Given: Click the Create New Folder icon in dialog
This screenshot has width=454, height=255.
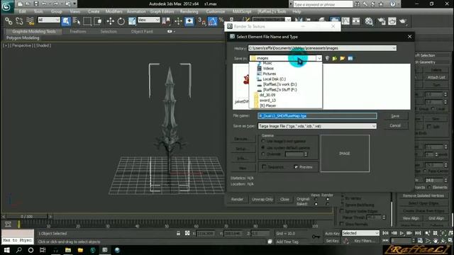Looking at the screenshot, I should (343, 58).
